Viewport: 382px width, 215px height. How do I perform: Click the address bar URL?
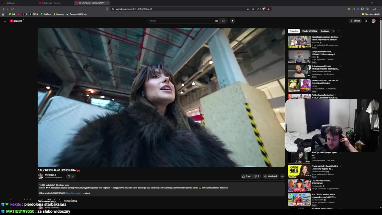tap(134, 9)
